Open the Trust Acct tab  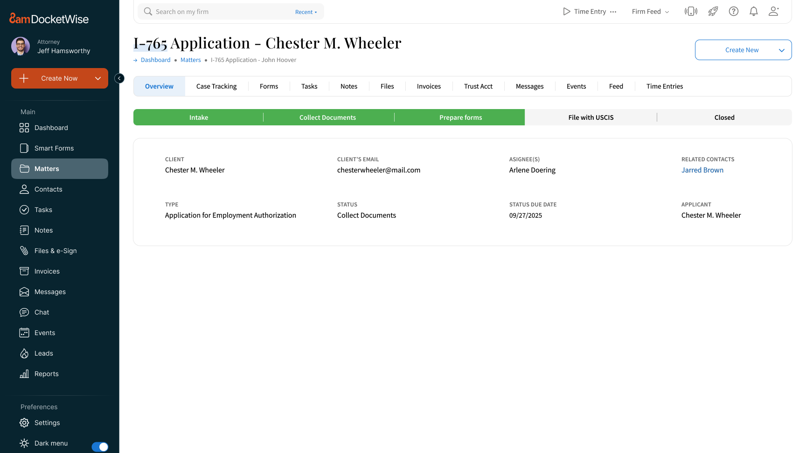point(478,86)
